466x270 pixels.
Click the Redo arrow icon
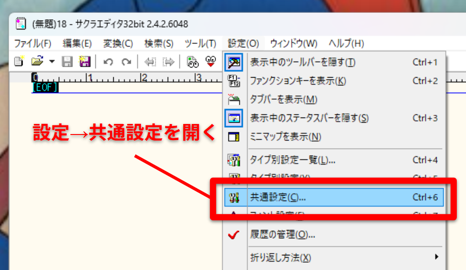coord(127,62)
